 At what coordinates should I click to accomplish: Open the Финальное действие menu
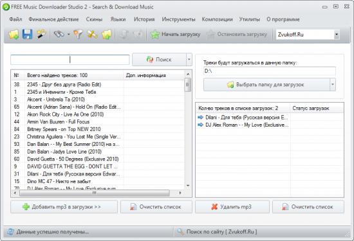click(53, 19)
